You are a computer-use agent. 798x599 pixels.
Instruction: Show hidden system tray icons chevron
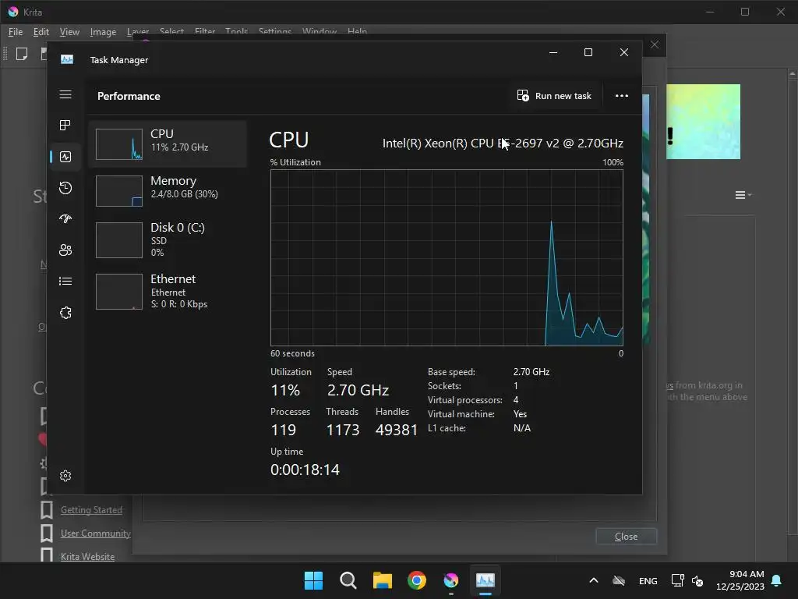(x=593, y=580)
